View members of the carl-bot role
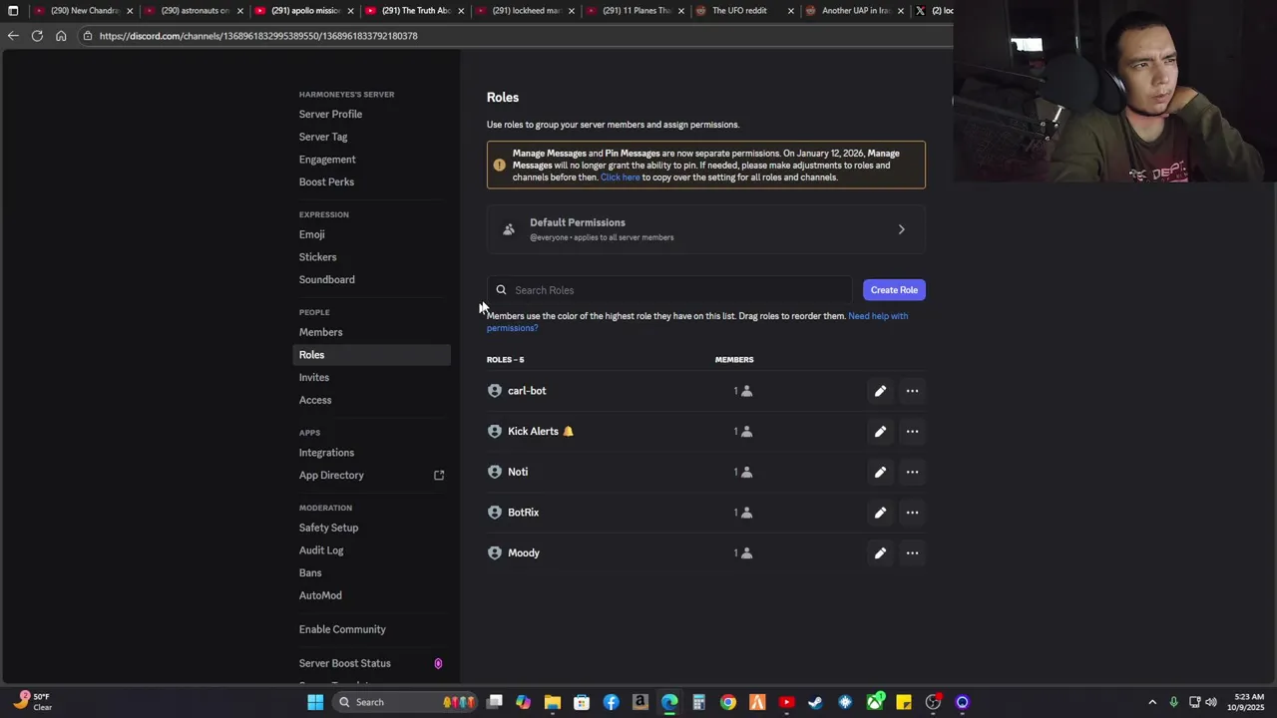 pyautogui.click(x=743, y=391)
